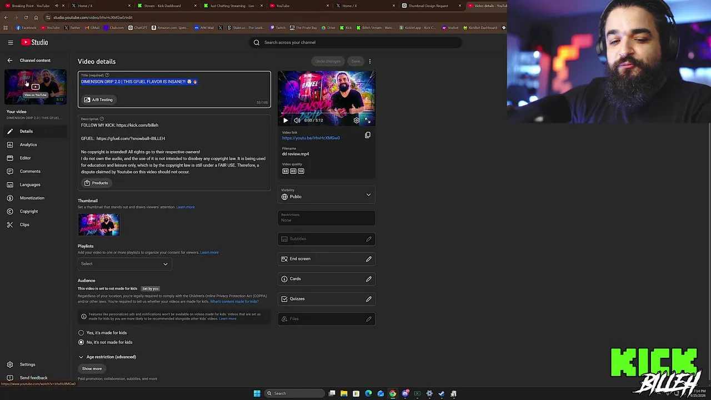This screenshot has height=400, width=711.
Task: Click the search magnifier icon
Action: click(257, 42)
